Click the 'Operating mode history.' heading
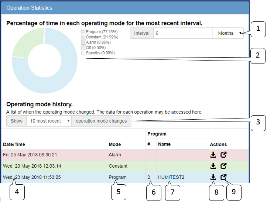Image resolution: width=267 pixels, height=202 pixels. point(40,104)
